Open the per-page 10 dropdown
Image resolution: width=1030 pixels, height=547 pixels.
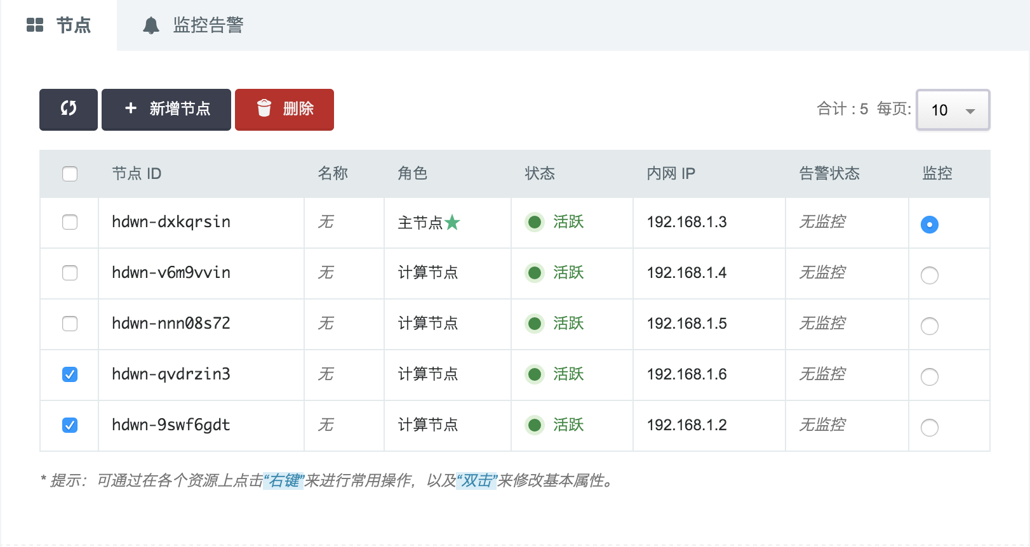pos(953,110)
